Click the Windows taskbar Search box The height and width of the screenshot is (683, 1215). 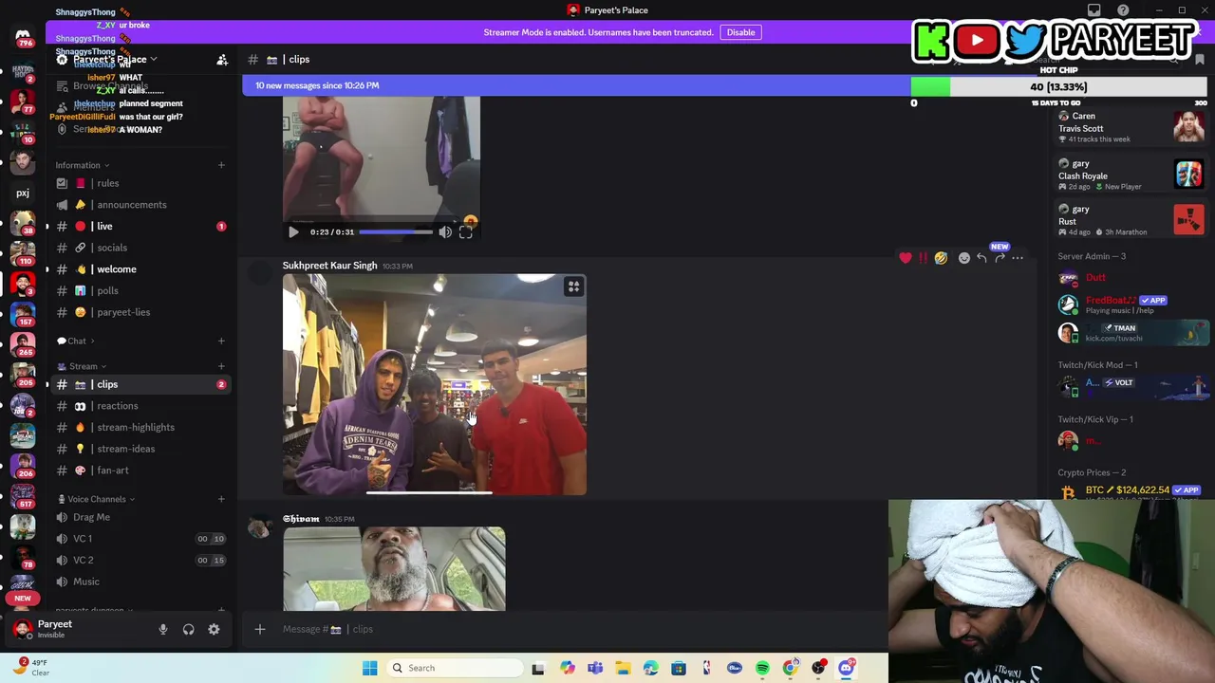point(456,668)
